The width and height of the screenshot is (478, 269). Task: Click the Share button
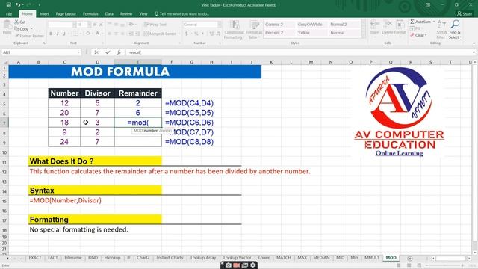pos(465,13)
